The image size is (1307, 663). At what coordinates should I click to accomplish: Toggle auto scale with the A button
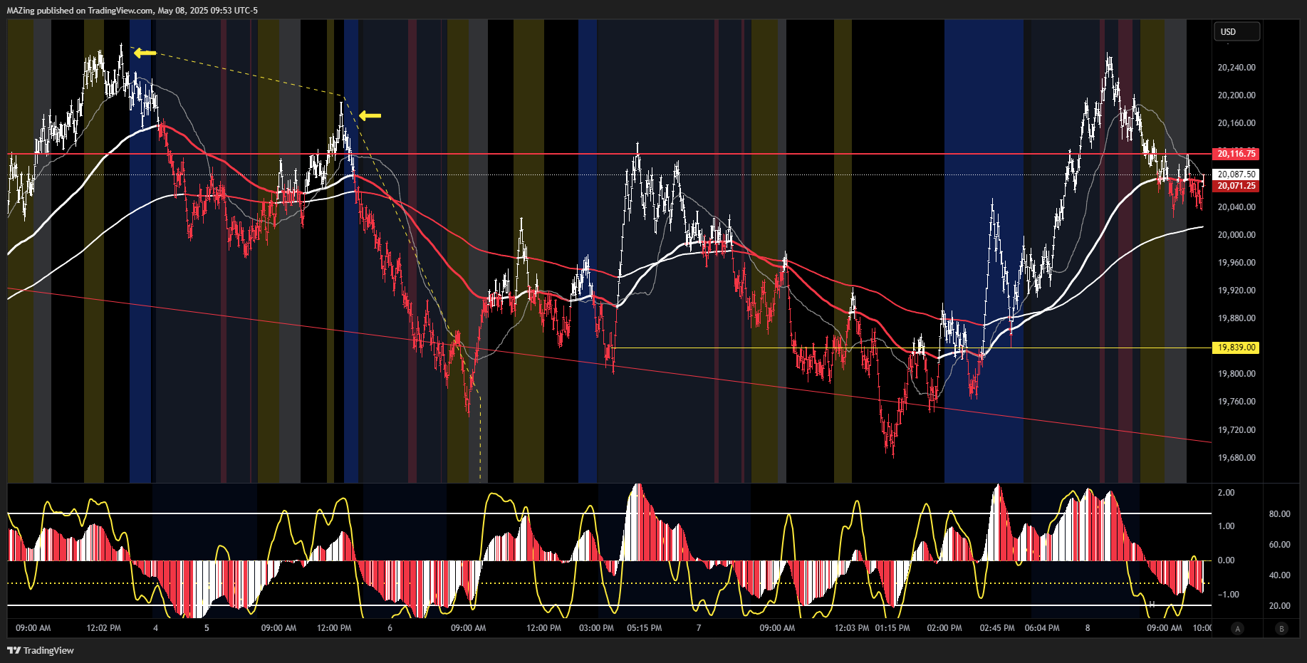pos(1238,628)
